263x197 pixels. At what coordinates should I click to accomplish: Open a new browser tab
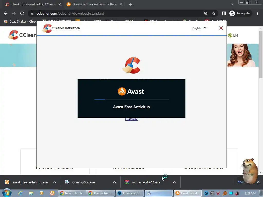pos(131,4)
